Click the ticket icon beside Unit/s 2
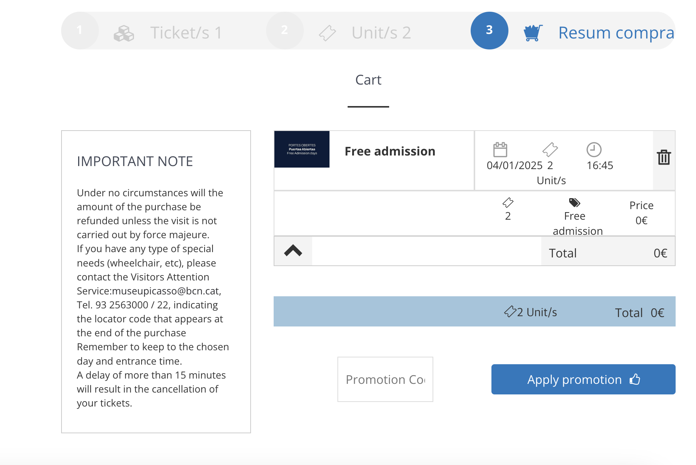The height and width of the screenshot is (465, 696). [x=327, y=33]
